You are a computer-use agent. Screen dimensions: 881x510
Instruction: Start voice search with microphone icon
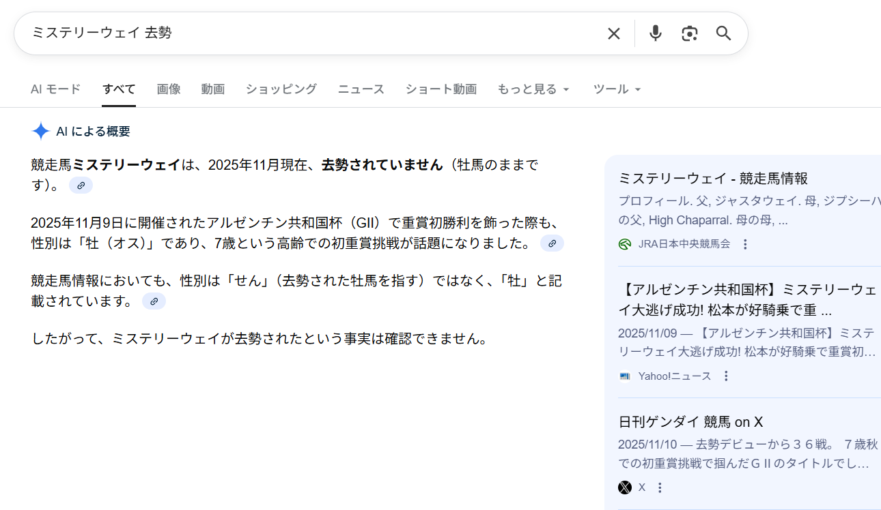point(655,33)
